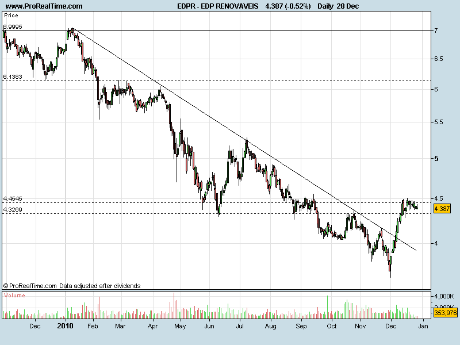Click the 2010 year label on time axis
This screenshot has width=460, height=345.
66,326
